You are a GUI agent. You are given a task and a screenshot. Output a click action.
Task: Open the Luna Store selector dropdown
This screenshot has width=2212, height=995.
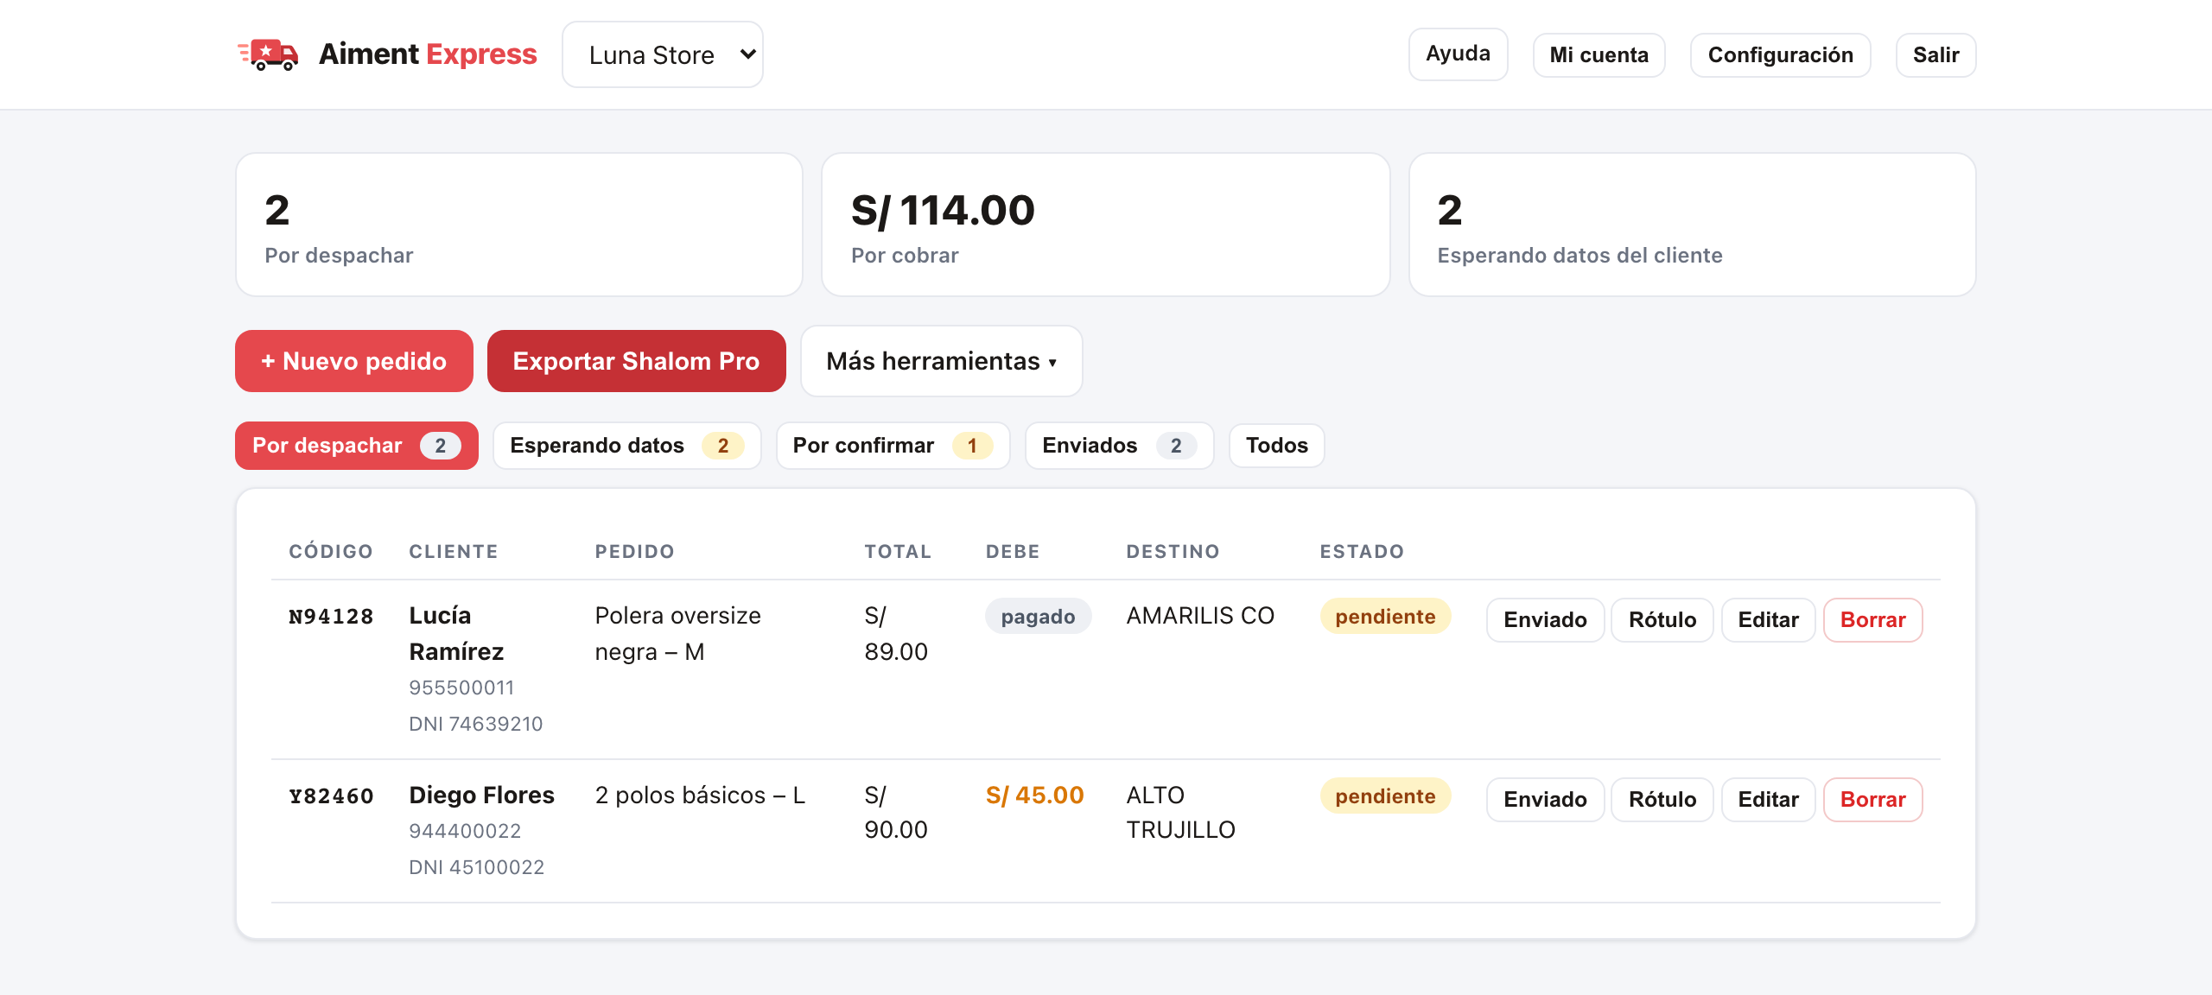click(x=663, y=54)
